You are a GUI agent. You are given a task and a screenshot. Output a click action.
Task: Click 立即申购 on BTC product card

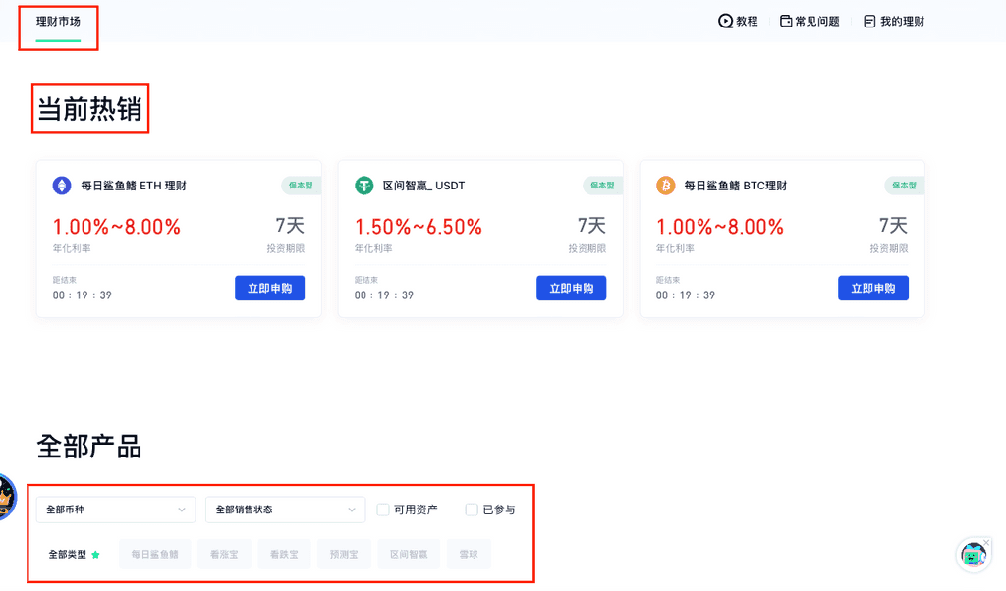pos(872,288)
